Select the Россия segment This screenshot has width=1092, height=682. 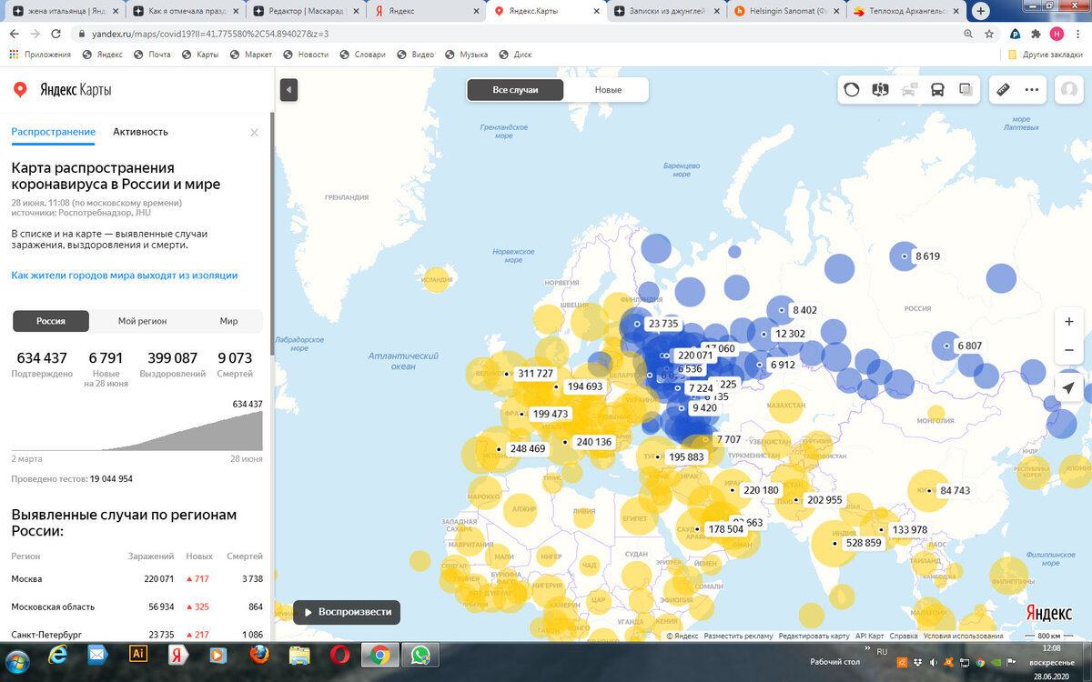point(51,321)
